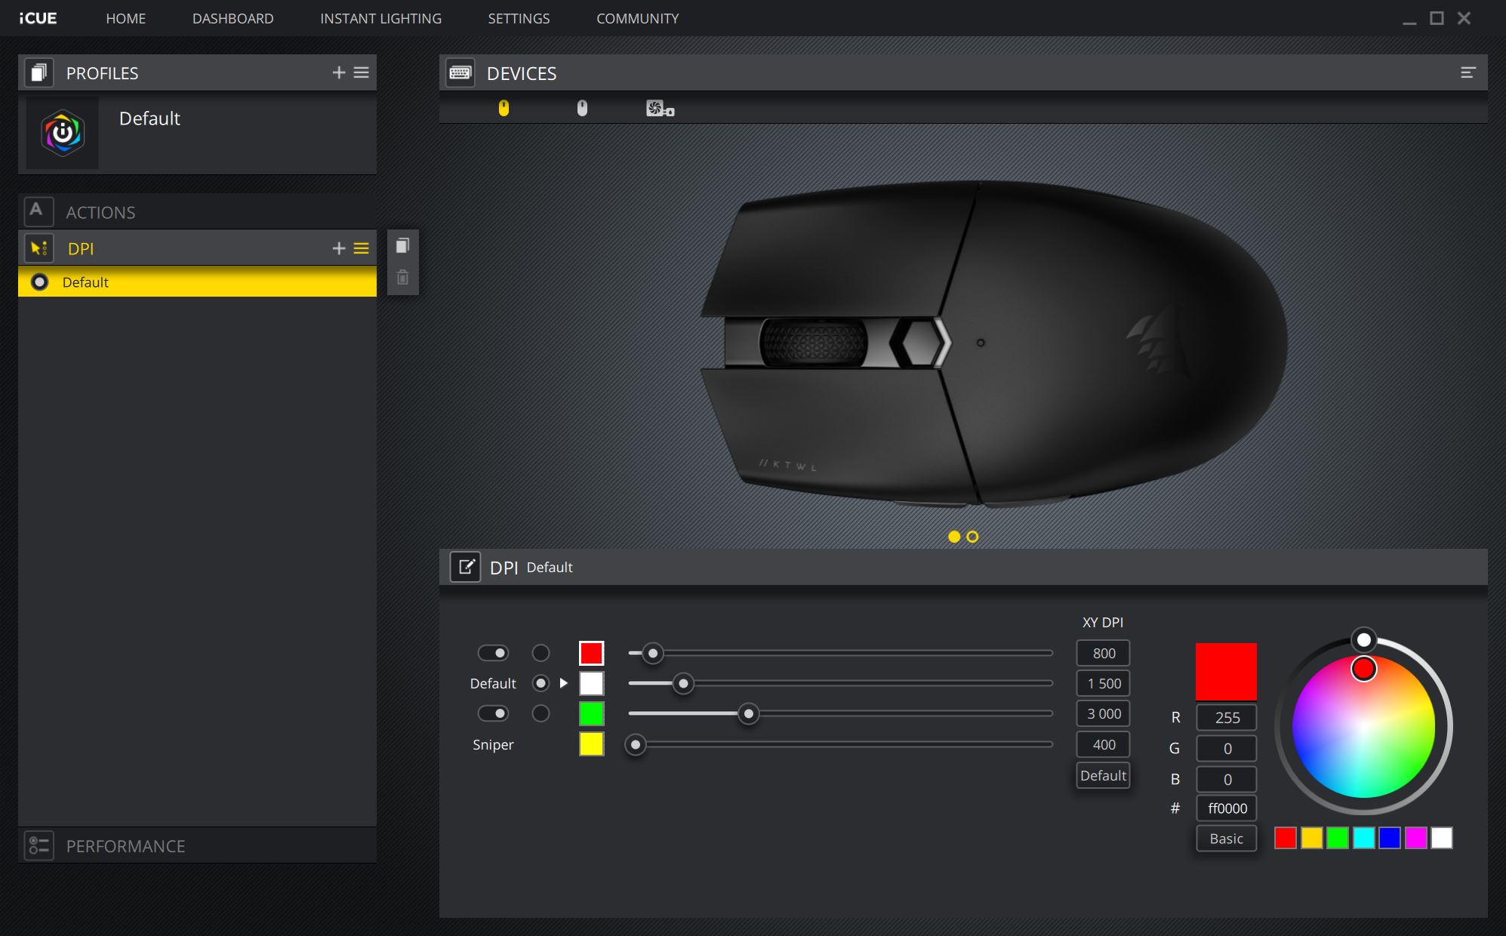This screenshot has width=1506, height=936.
Task: Click the B color value field
Action: click(1227, 779)
